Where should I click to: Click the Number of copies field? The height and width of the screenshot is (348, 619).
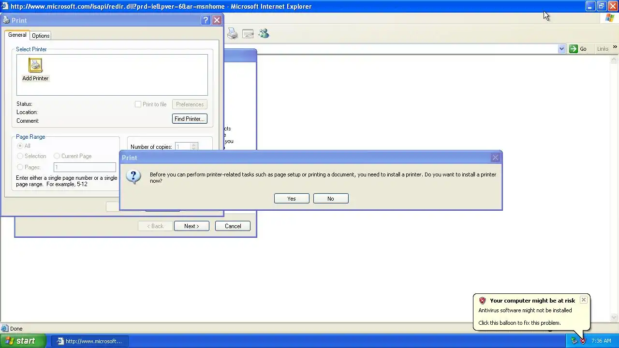coord(183,147)
